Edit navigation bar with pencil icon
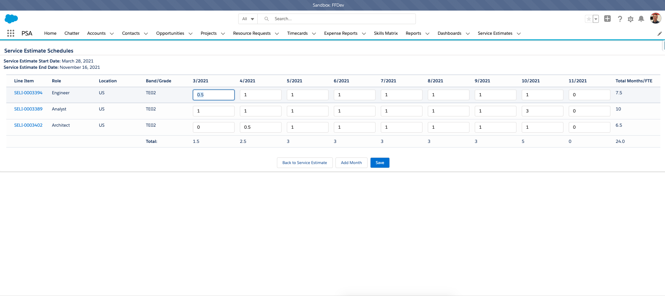Image resolution: width=665 pixels, height=296 pixels. click(x=659, y=33)
